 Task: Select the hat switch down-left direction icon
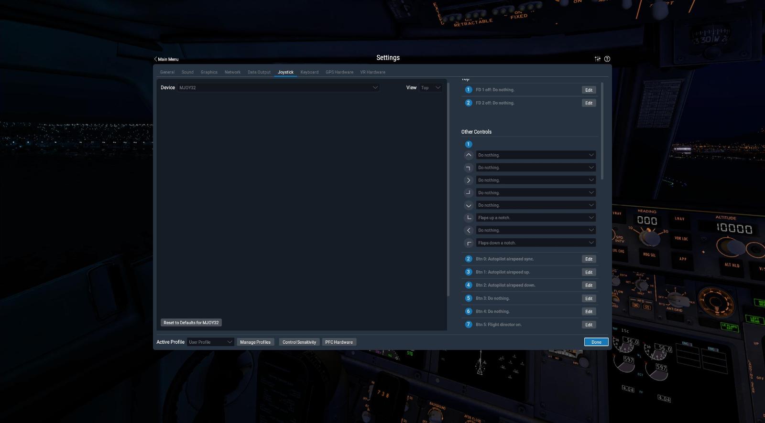pyautogui.click(x=469, y=218)
